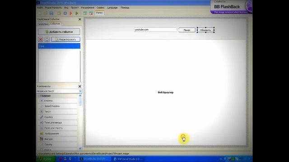Open the Language menu
Viewport: 289px width, 162px height.
tap(112, 8)
